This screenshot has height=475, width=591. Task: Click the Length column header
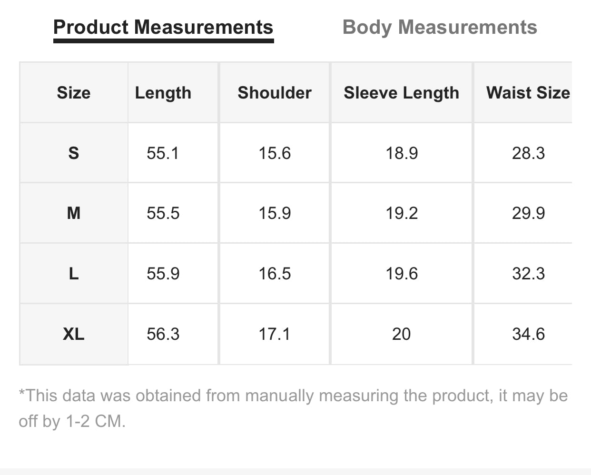163,93
